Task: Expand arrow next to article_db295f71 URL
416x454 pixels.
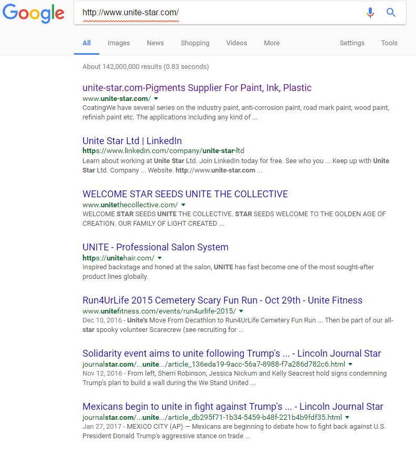Action: (x=347, y=417)
